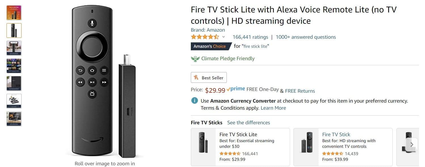Click the blue info icon beside Currency Converter
This screenshot has height=167, width=425.
[x=194, y=101]
